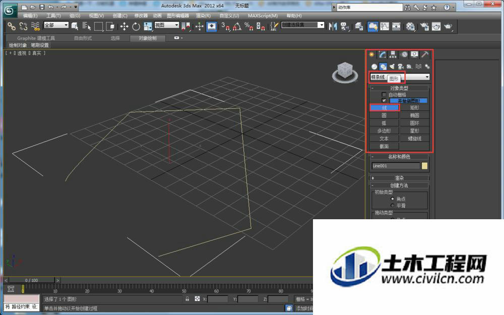The width and height of the screenshot is (504, 315).
Task: Open the Render Setup teapot icon
Action: (x=424, y=26)
